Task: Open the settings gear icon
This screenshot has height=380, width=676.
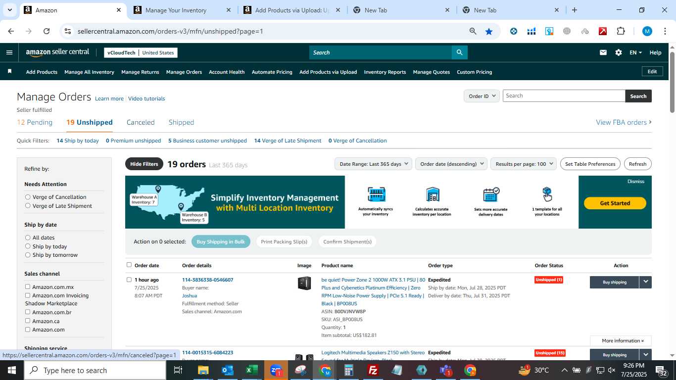Action: tap(618, 52)
